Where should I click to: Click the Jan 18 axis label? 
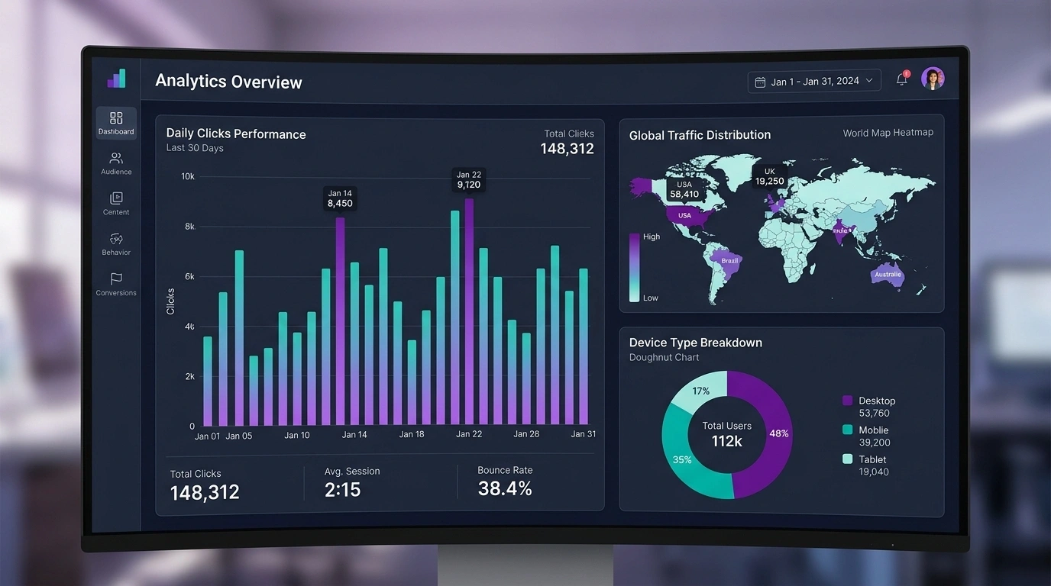412,434
